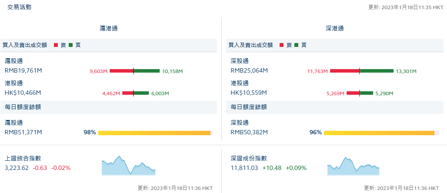The width and height of the screenshot is (447, 193).
Task: Click the green 買 legend swatch under 滬港通
Action: [x=70, y=45]
